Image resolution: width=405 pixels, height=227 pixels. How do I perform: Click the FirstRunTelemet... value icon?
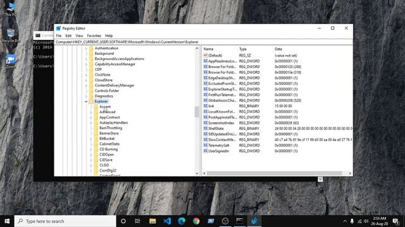point(206,95)
